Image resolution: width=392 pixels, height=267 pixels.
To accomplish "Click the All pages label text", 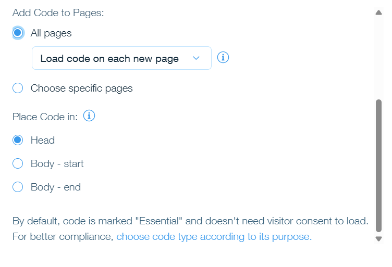I will pyautogui.click(x=51, y=33).
